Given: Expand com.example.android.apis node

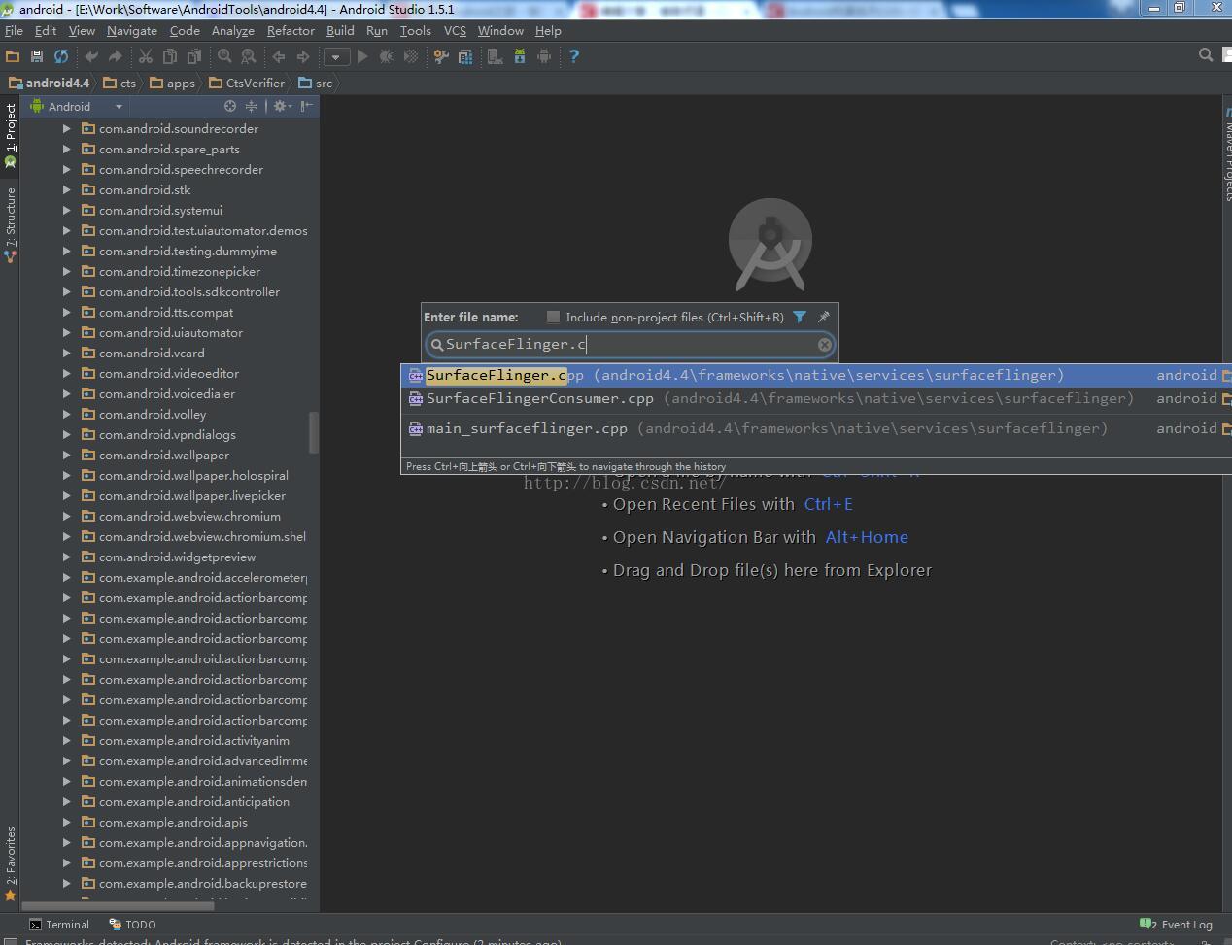Looking at the screenshot, I should [x=66, y=822].
